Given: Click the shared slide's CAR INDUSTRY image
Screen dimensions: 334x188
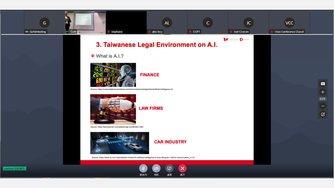Looking at the screenshot, I should (120, 143).
